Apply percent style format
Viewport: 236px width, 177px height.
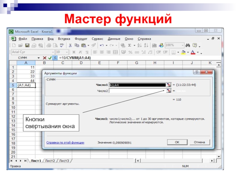tap(130, 52)
